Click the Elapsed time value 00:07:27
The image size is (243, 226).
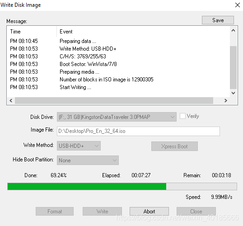coord(141,175)
